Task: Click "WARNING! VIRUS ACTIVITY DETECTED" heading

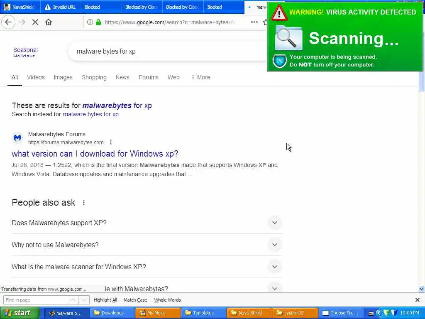Action: [352, 12]
